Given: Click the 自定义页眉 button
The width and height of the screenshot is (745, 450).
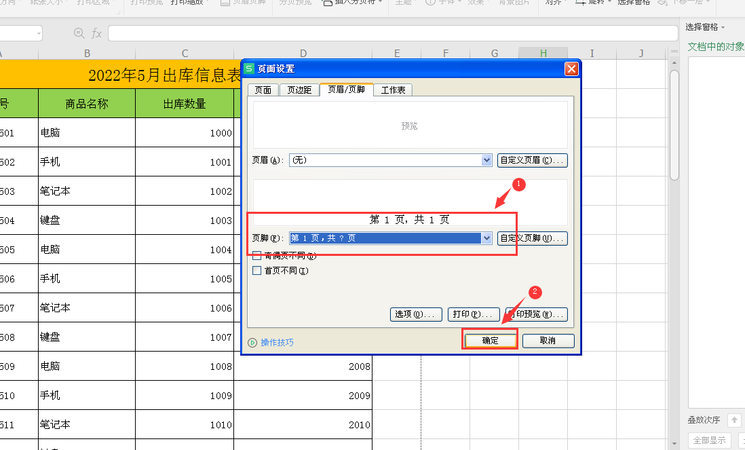Looking at the screenshot, I should point(532,161).
